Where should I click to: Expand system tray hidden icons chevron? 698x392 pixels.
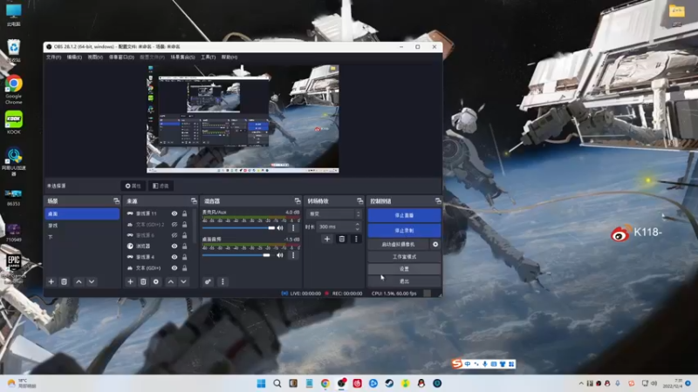(581, 383)
